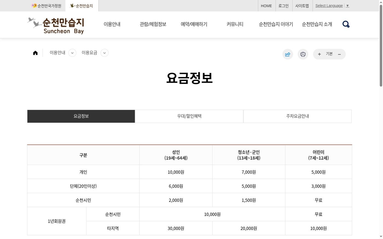The image size is (383, 239).
Task: Click the 20,000원 price cell
Action: (249, 228)
